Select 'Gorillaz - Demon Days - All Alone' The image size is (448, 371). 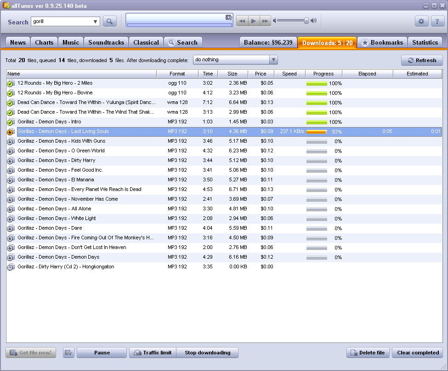click(224, 209)
